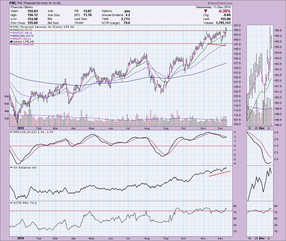286x241 pixels.
Task: Click the On Balance Vol panel label
Action: point(23,167)
